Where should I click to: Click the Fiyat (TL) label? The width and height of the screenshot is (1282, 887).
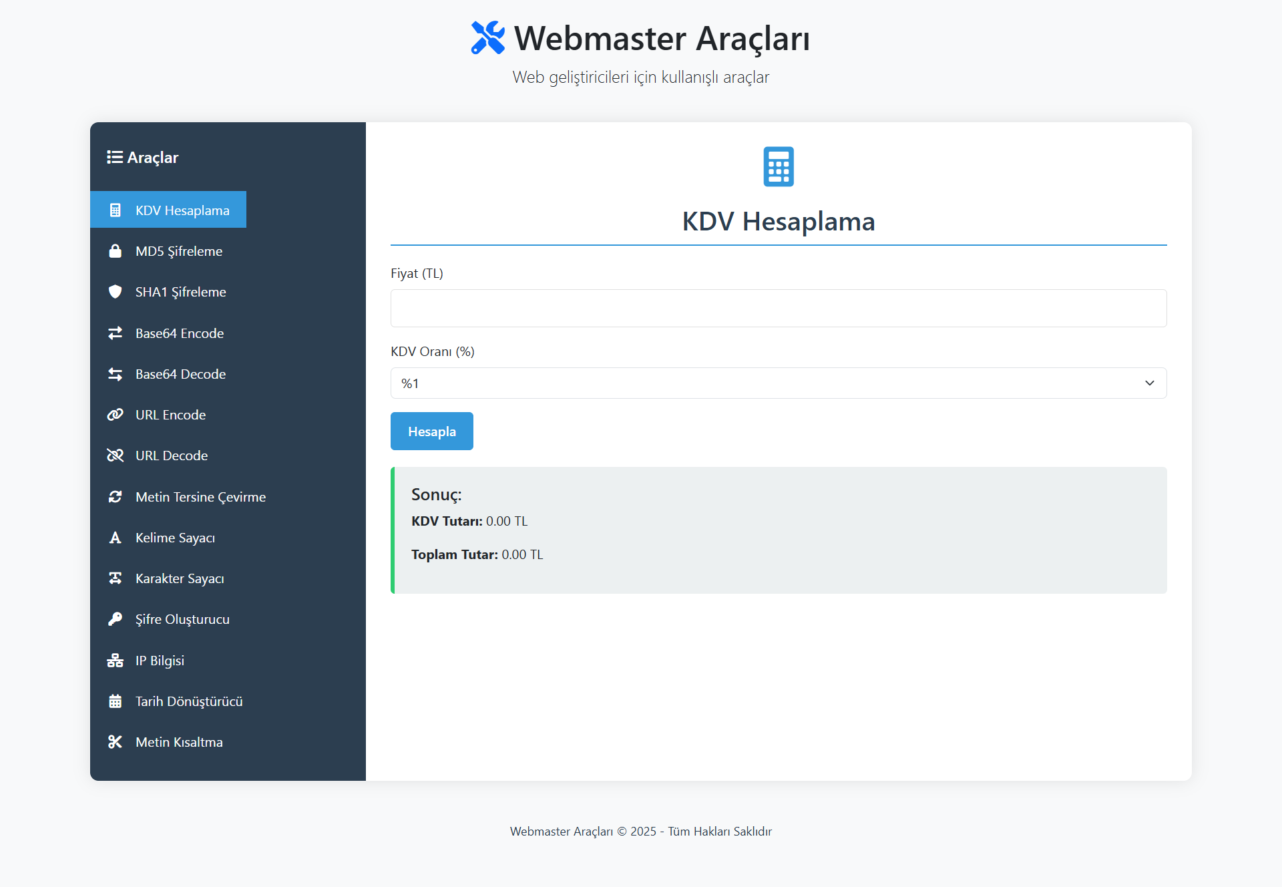coord(417,273)
